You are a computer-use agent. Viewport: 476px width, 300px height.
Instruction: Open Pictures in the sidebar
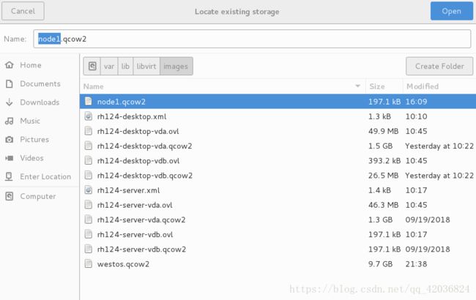pyautogui.click(x=40, y=139)
